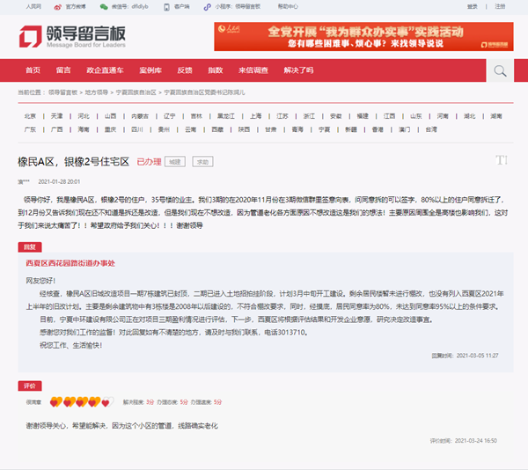Click the 求助 type tag
The width and height of the screenshot is (528, 470).
(x=203, y=162)
